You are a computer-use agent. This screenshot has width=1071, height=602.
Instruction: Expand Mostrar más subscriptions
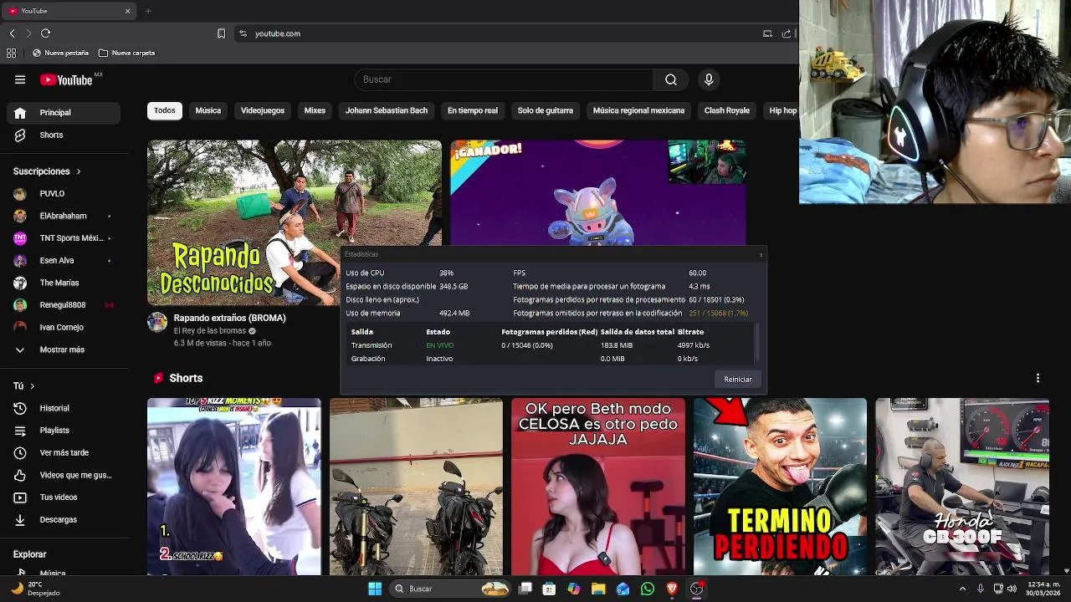[x=64, y=349]
